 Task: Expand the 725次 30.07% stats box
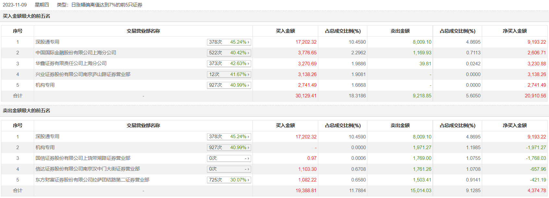coord(229,180)
